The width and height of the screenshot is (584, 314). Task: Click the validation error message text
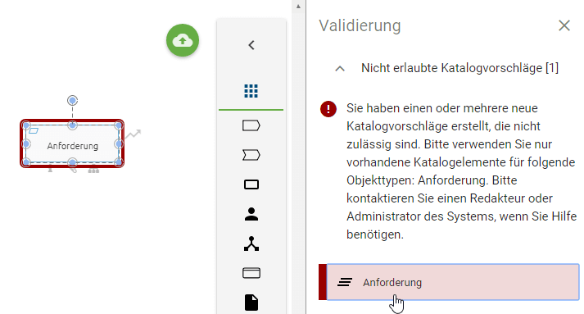pyautogui.click(x=461, y=171)
